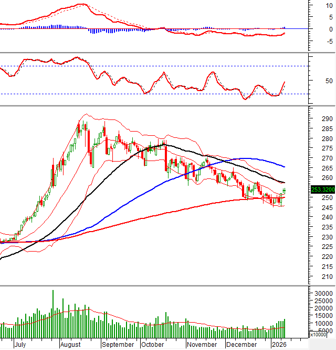Click the 290 level on the price axis

[x=328, y=119]
